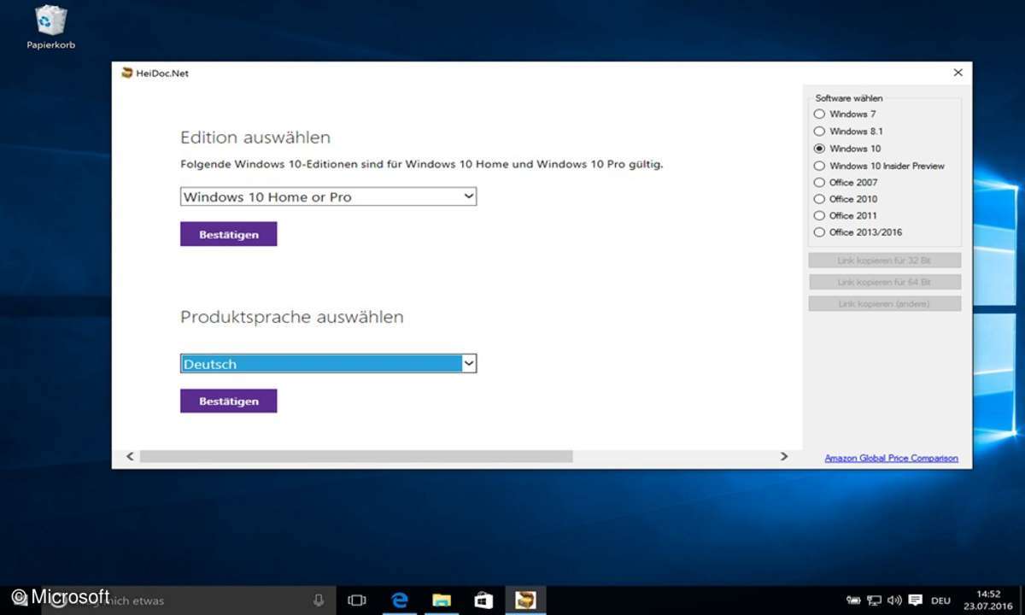This screenshot has width=1025, height=615.
Task: Select the Office 2007 radio button
Action: (x=820, y=183)
